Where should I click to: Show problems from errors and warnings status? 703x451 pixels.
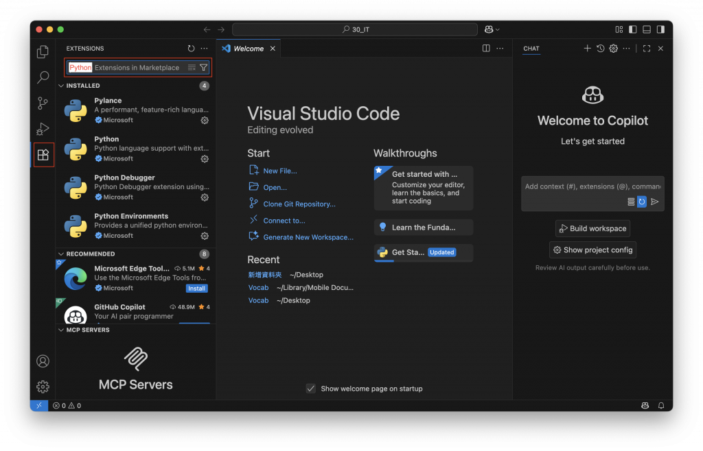tap(67, 406)
